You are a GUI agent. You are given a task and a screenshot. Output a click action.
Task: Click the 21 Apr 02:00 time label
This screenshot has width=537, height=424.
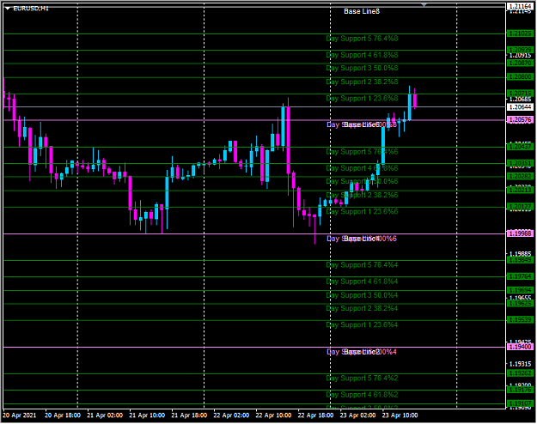(105, 415)
